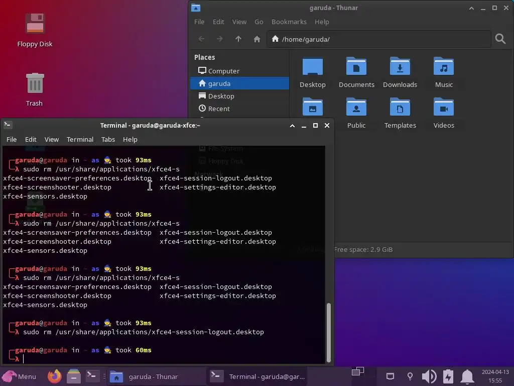Viewport: 514px width, 386px height.
Task: Open the Music folder in Thunar
Action: [x=444, y=72]
